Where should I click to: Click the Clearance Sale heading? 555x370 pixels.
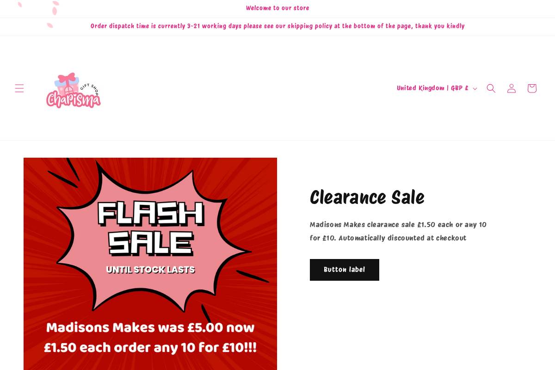(367, 197)
